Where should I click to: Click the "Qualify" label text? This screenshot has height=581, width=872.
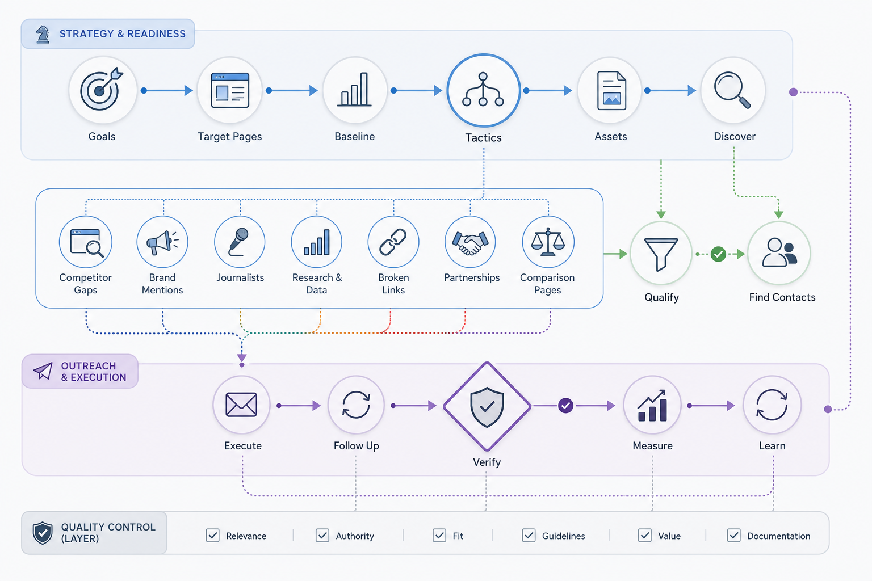pos(662,297)
